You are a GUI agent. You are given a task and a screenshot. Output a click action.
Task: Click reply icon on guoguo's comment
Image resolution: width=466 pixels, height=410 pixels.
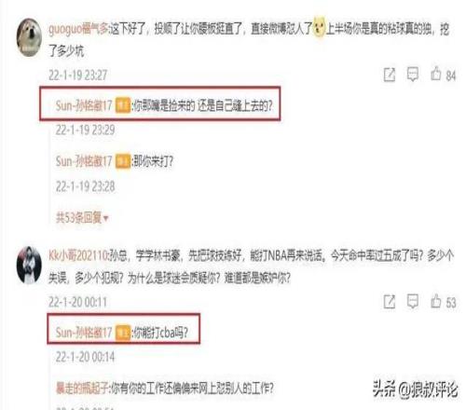pyautogui.click(x=413, y=75)
